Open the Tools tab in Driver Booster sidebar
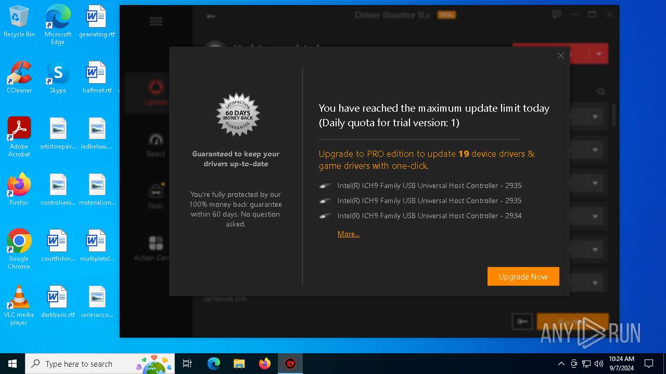The image size is (666, 374). click(156, 196)
